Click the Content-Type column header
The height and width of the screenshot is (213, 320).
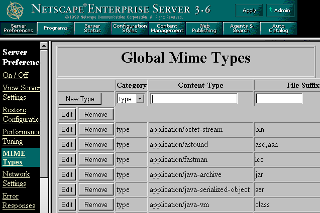pyautogui.click(x=200, y=85)
